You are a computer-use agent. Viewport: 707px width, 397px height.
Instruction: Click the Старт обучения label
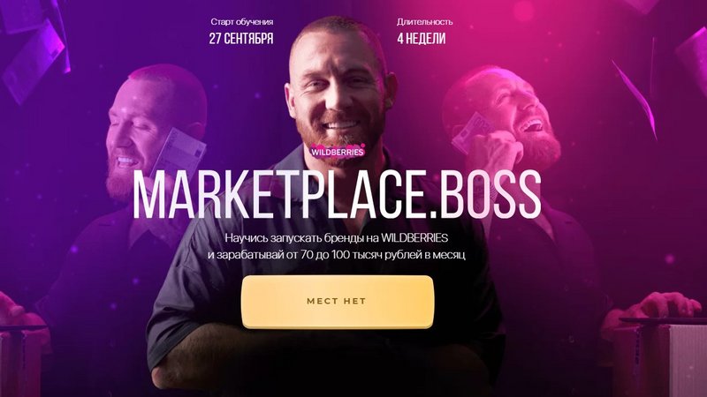(x=241, y=21)
